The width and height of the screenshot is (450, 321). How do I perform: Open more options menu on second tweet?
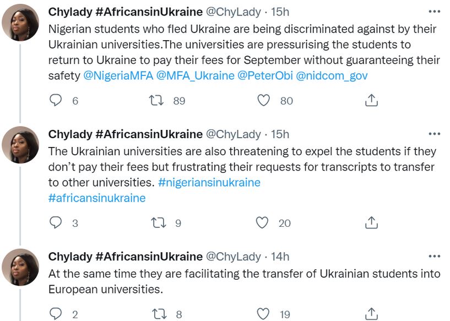click(434, 134)
